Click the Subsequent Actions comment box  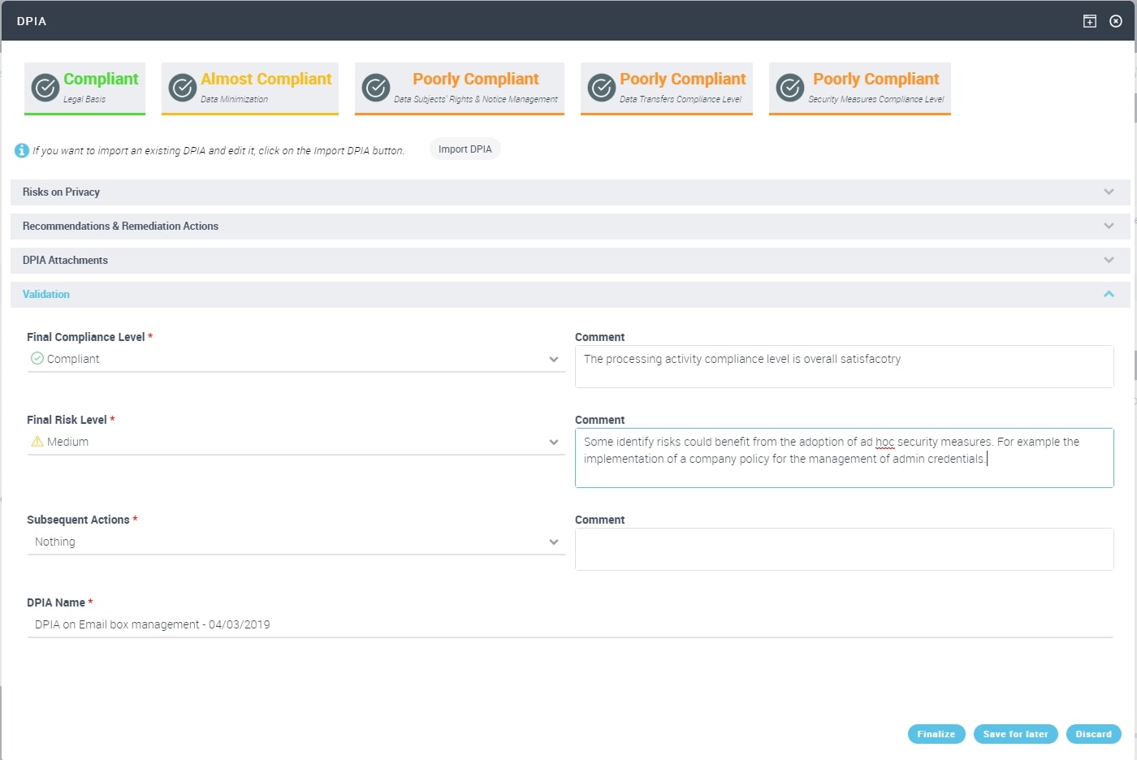click(x=844, y=550)
